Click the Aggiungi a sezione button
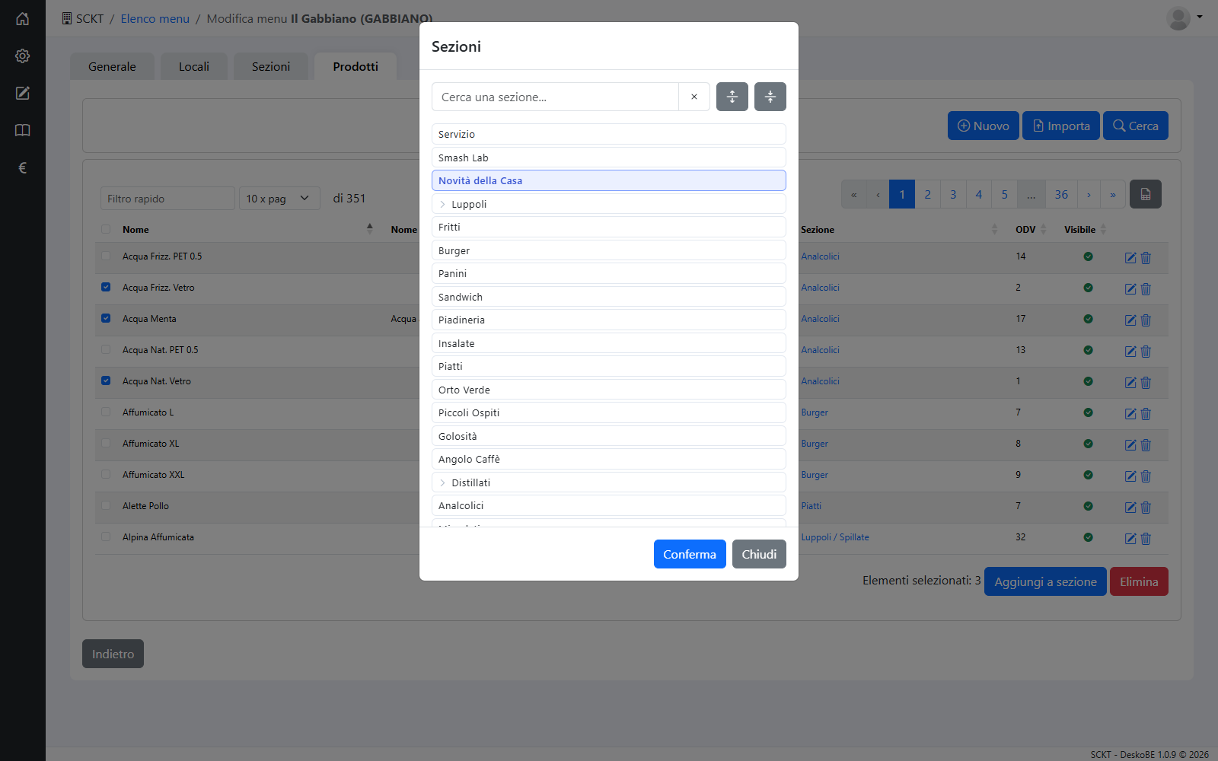 [x=1045, y=581]
